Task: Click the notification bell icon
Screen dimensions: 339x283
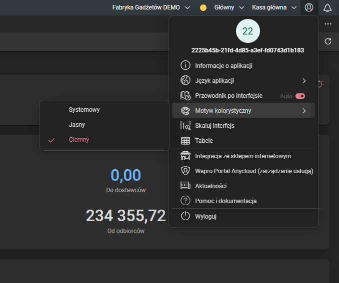Action: (x=327, y=7)
